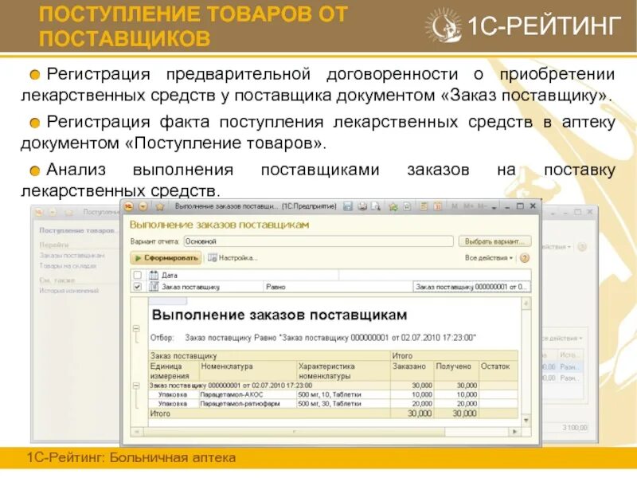This screenshot has width=637, height=478.
Task: Select the Остаток column header
Action: tap(498, 370)
